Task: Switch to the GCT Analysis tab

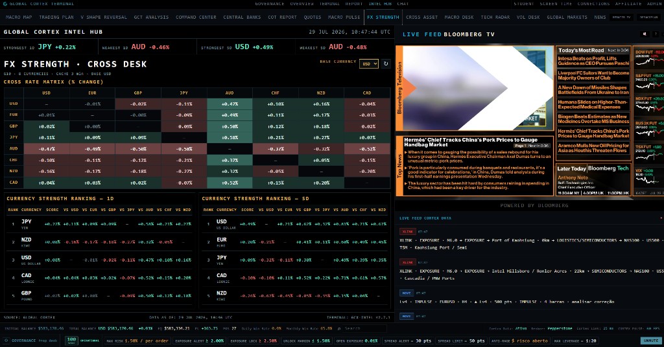Action: tap(151, 17)
